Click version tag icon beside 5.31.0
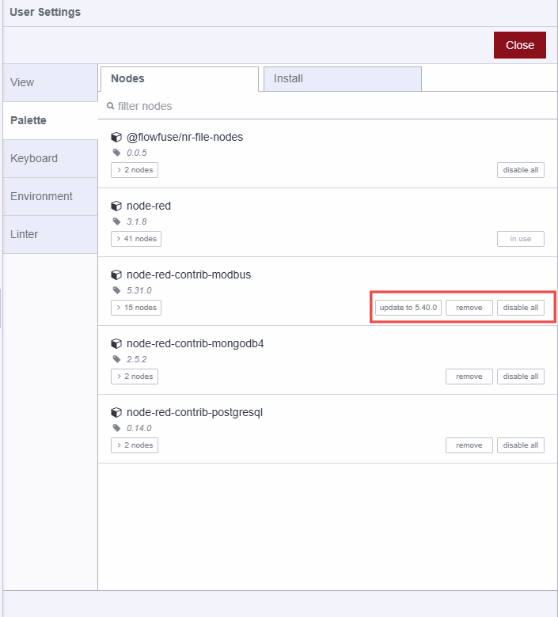Viewport: 558px width, 617px height. (x=117, y=290)
